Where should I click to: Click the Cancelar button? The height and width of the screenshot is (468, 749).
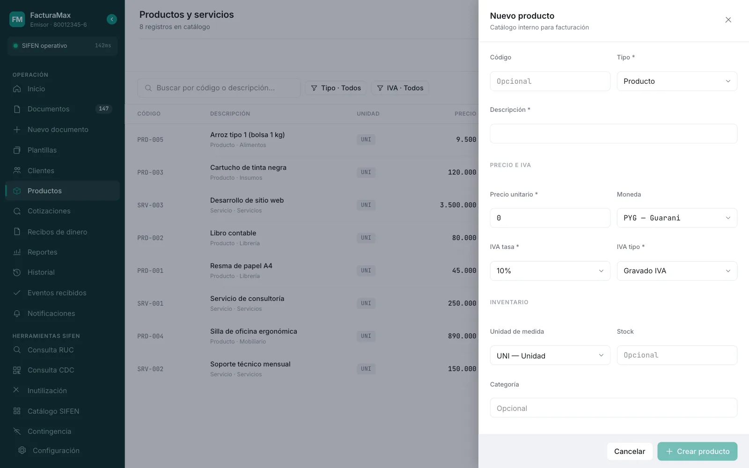630,451
